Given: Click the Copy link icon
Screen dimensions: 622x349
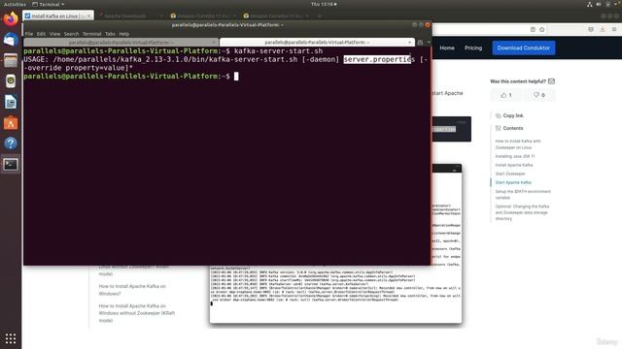Looking at the screenshot, I should (499, 115).
